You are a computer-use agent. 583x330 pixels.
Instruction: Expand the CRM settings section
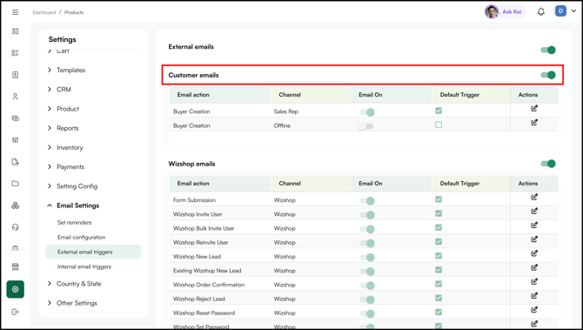coord(59,90)
